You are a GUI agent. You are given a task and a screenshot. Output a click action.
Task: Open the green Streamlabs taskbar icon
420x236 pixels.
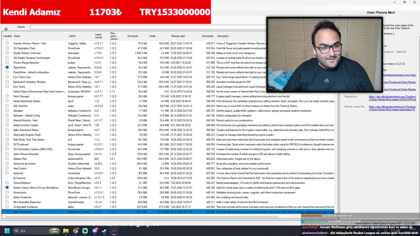85,231
